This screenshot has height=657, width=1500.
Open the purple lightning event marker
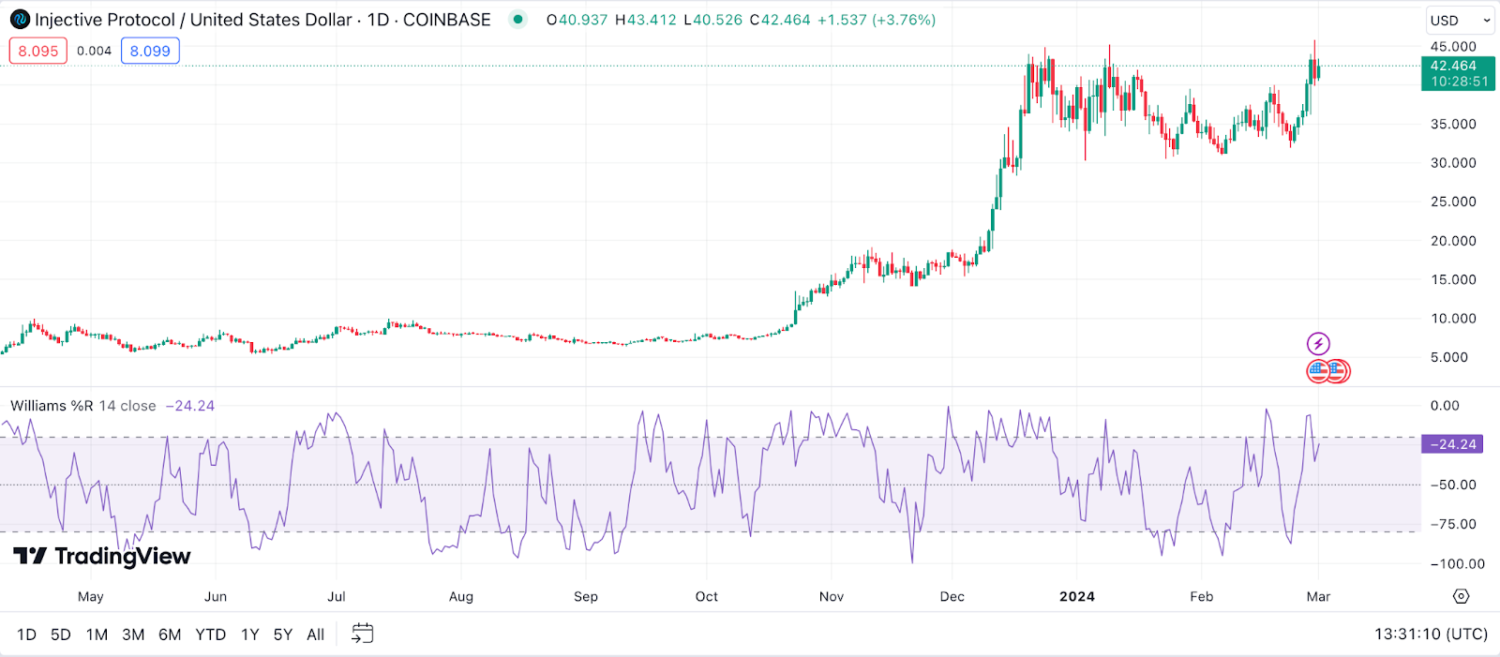click(x=1318, y=344)
